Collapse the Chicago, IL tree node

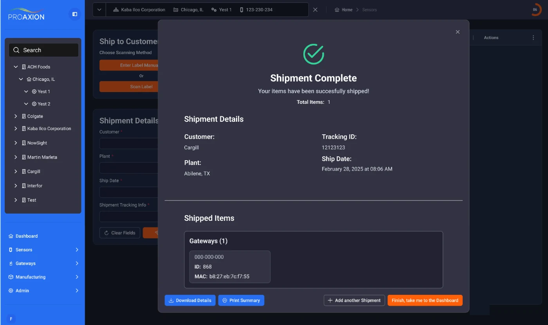(x=21, y=79)
